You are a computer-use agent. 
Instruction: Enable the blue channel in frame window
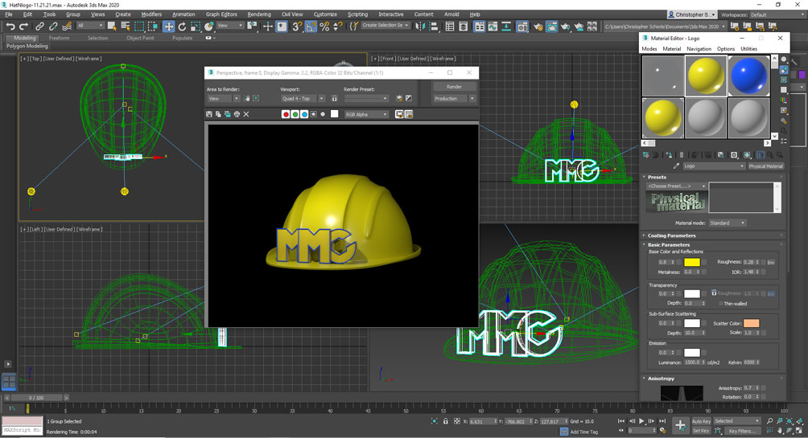[x=304, y=114]
